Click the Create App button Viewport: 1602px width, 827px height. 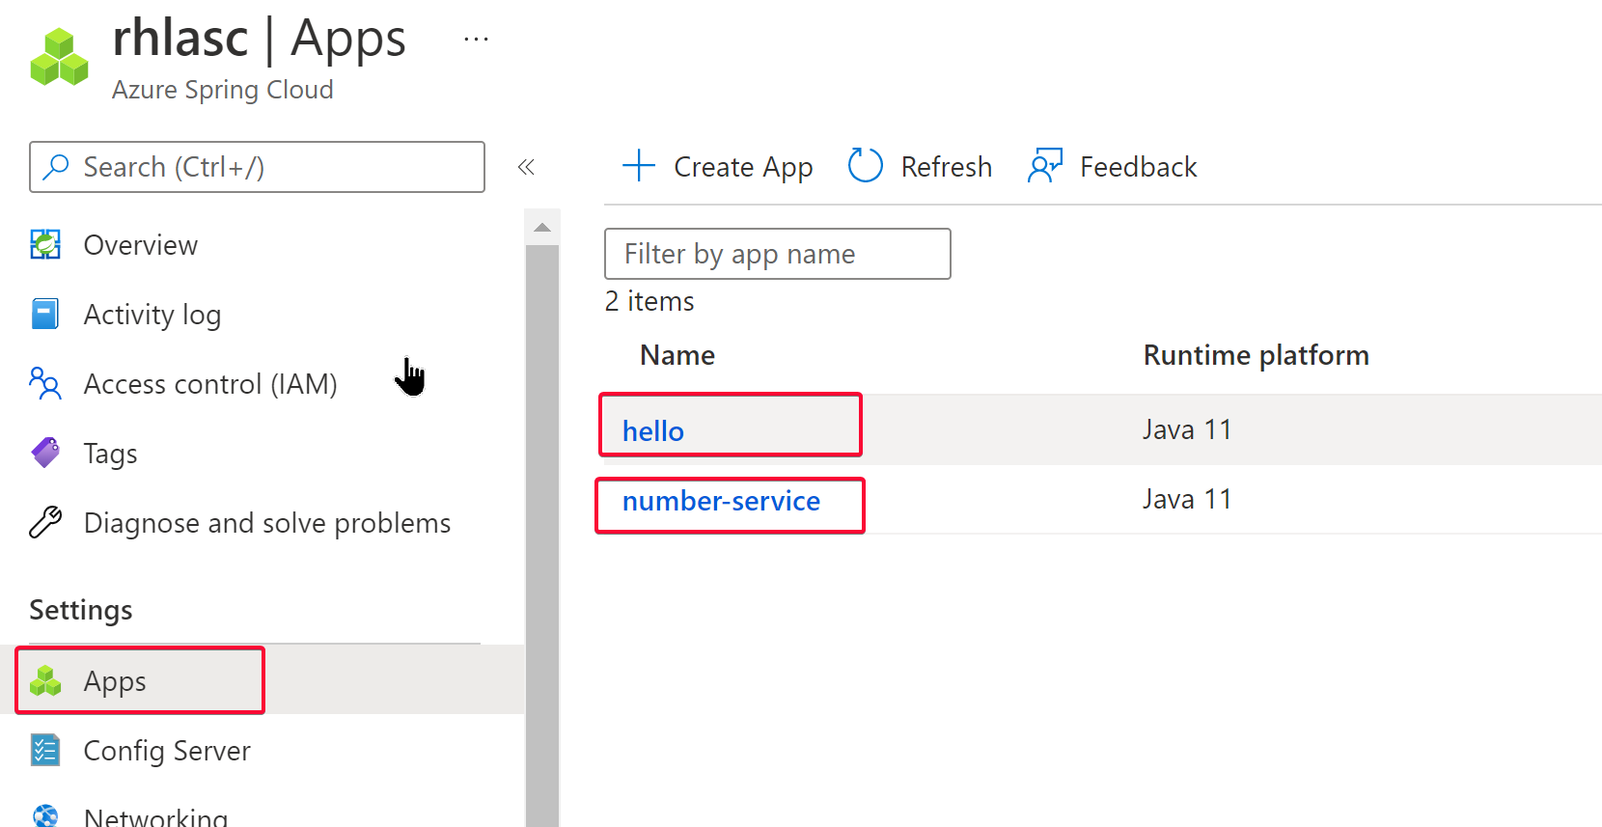[x=718, y=167]
